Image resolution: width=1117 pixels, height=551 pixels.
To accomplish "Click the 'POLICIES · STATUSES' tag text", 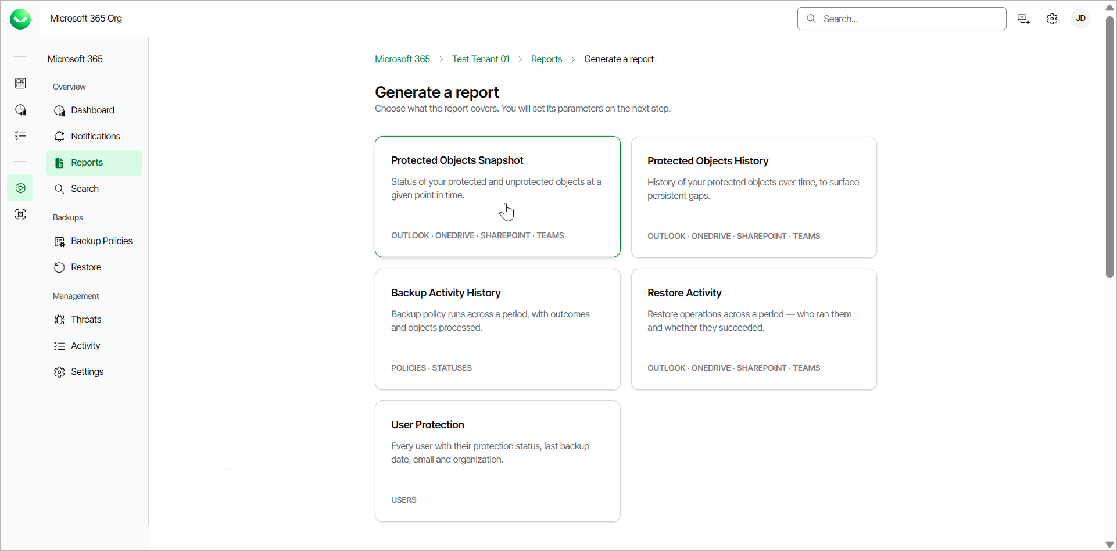I will 431,368.
